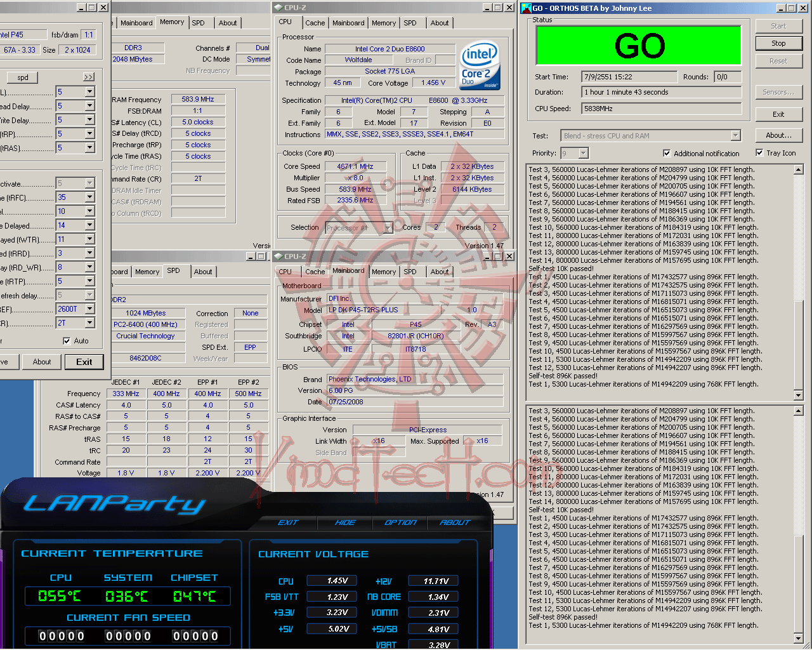Open the Test dropdown in ORTHOS
Screen dimensions: 812x650
tap(735, 135)
